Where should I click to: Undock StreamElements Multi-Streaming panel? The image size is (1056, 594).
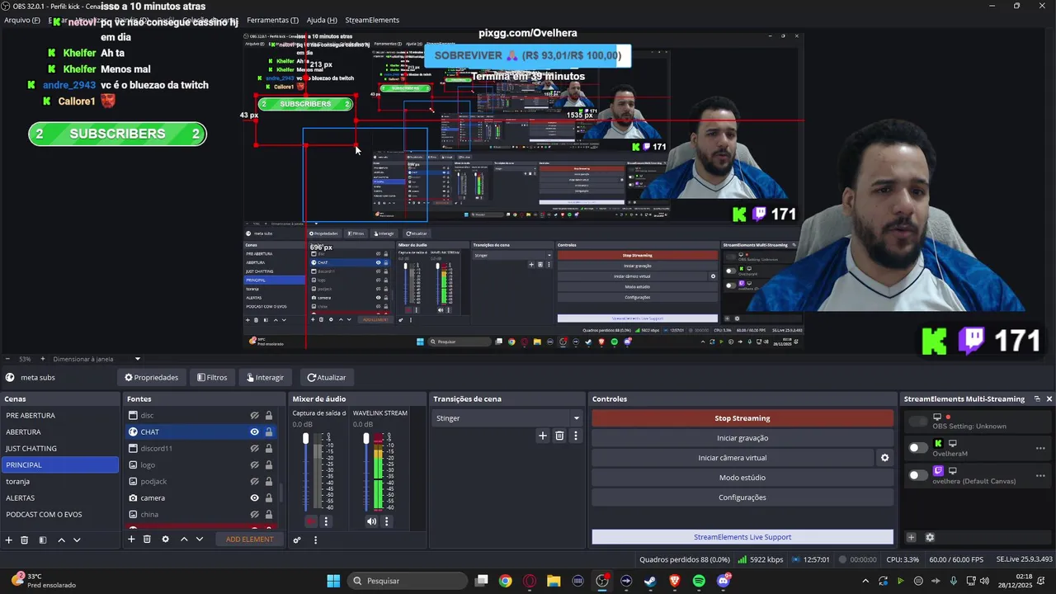tap(1037, 398)
